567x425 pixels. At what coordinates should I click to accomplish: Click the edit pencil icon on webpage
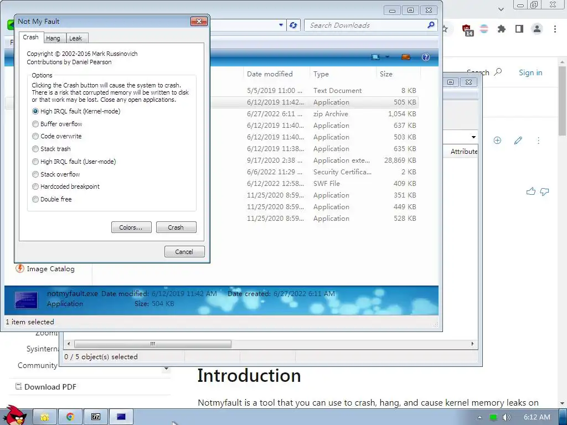point(518,141)
